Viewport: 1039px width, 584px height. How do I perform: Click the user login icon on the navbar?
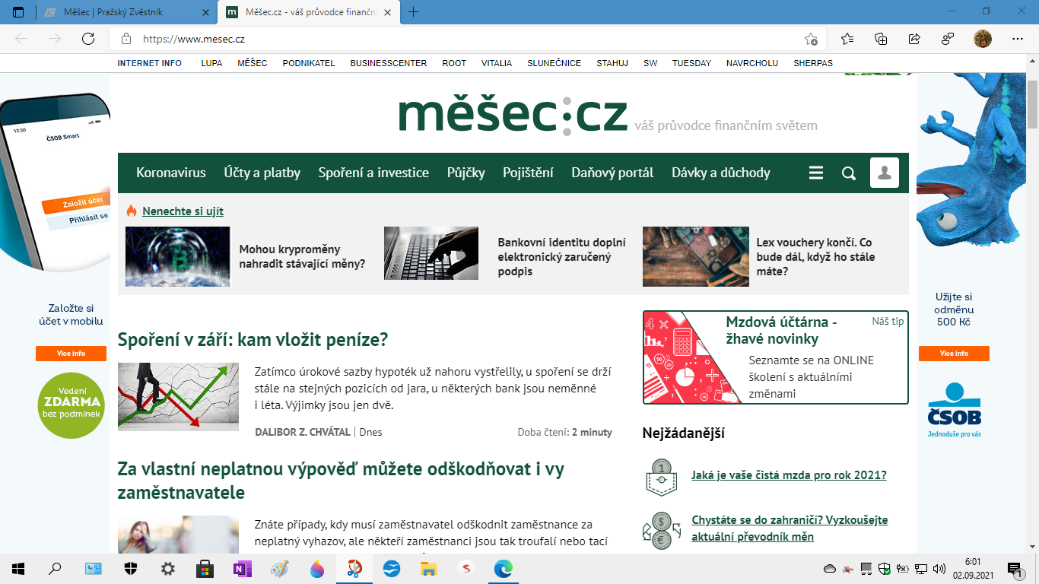click(883, 173)
